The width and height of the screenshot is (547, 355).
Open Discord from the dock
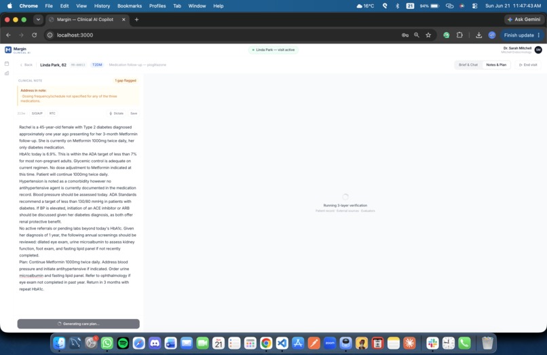pos(155,343)
